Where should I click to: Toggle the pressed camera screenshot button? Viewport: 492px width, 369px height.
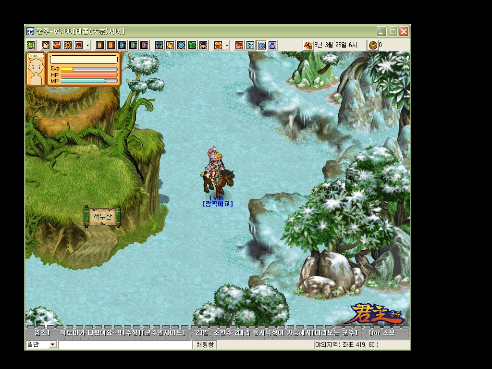[261, 45]
